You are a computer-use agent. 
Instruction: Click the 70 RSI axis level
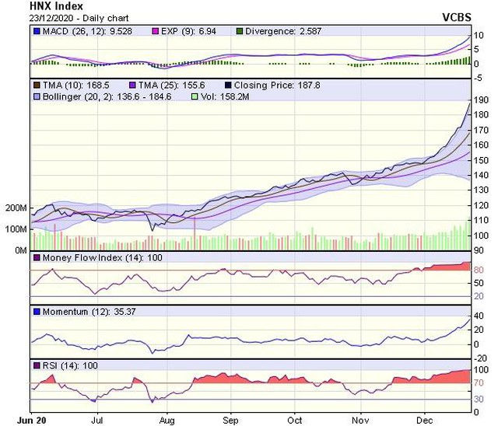tap(479, 383)
